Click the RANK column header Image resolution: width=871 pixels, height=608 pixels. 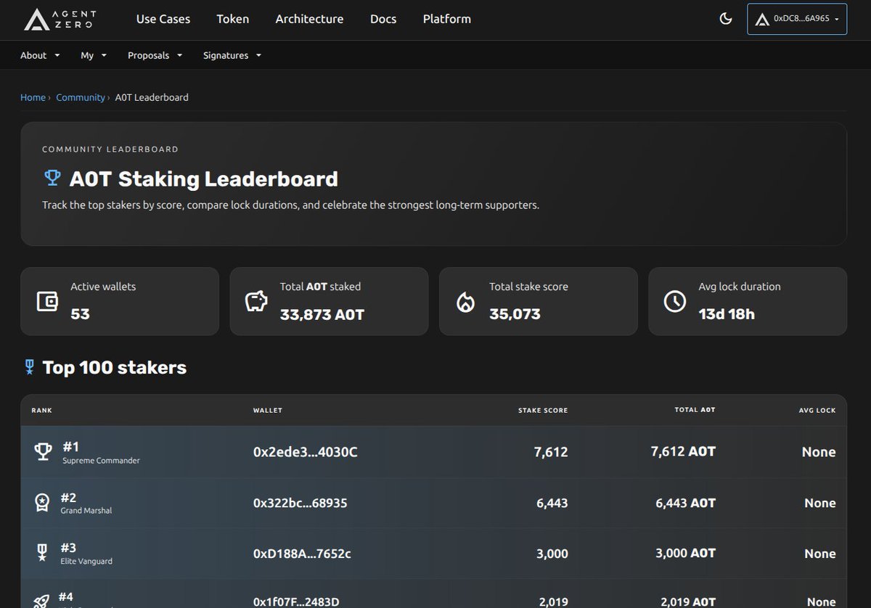click(42, 411)
